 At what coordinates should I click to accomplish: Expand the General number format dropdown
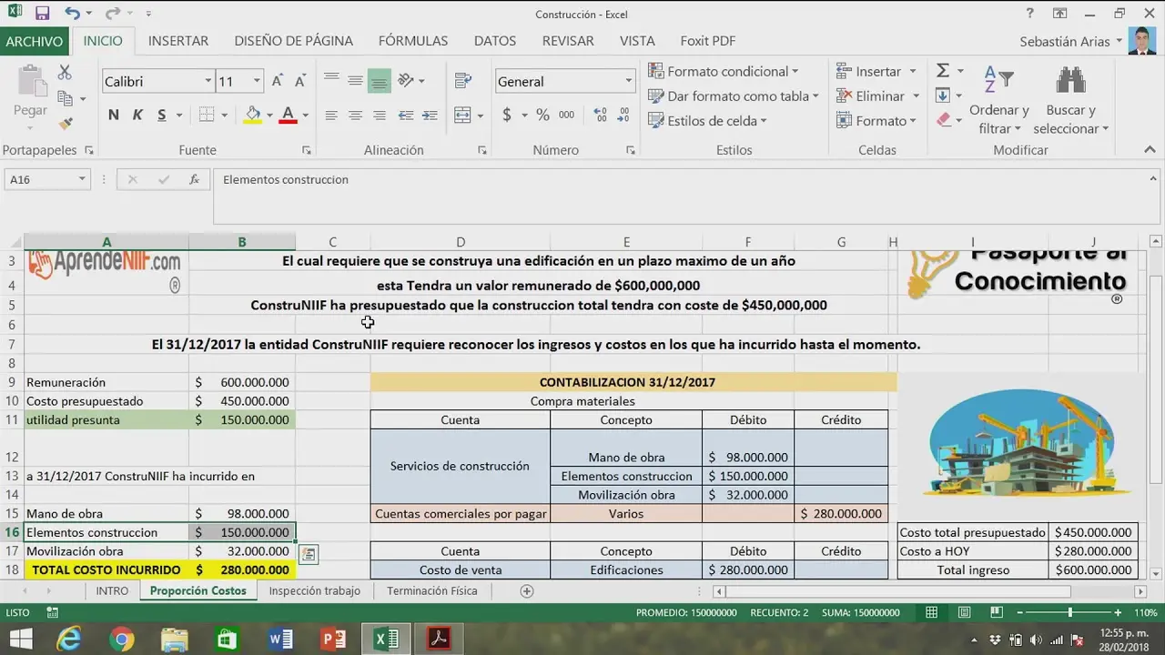point(628,82)
